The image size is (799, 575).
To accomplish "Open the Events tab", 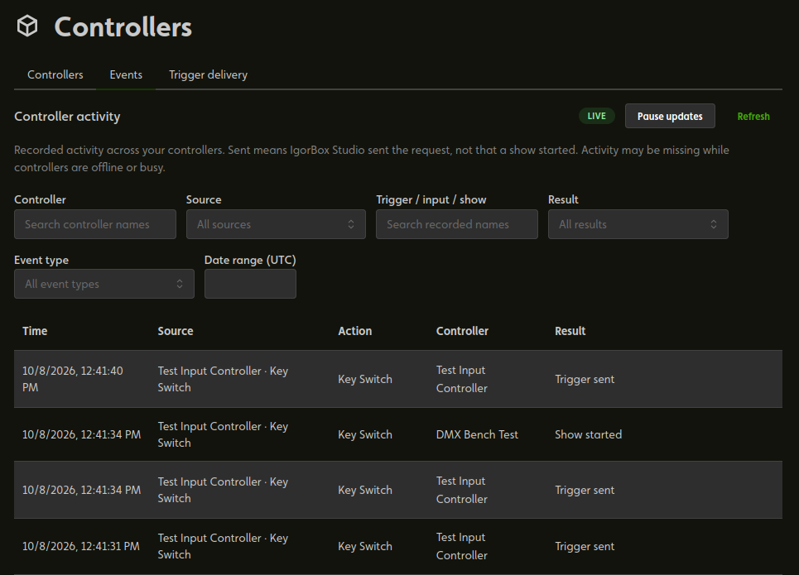I will tap(126, 74).
